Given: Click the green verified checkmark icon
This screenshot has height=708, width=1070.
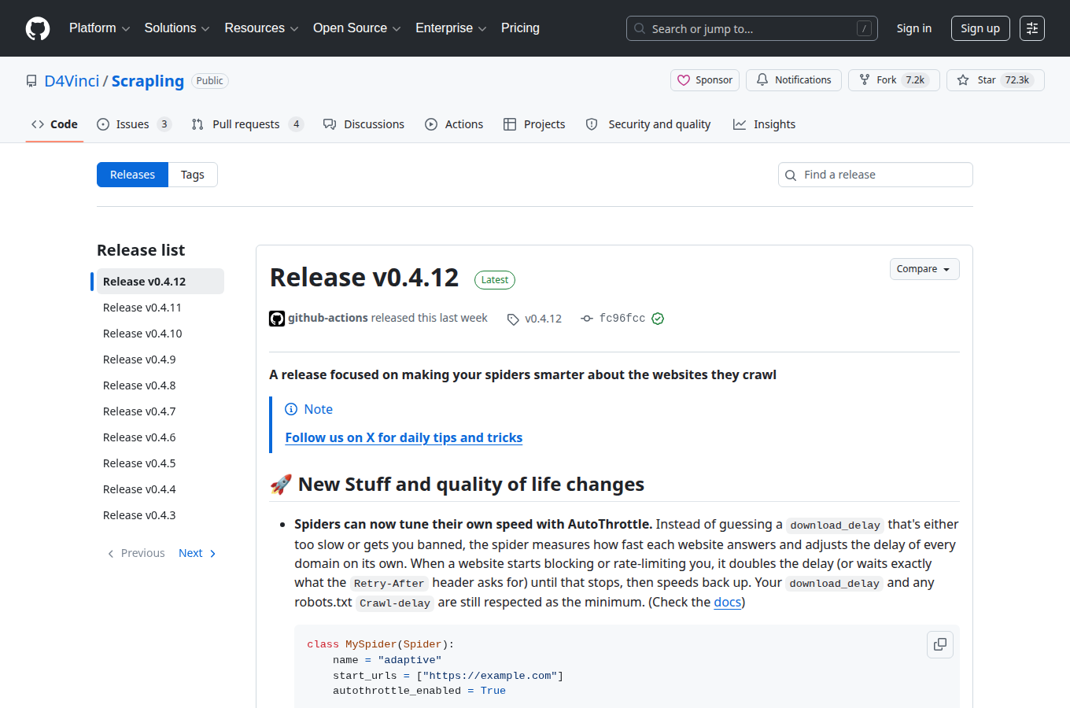Looking at the screenshot, I should point(658,319).
